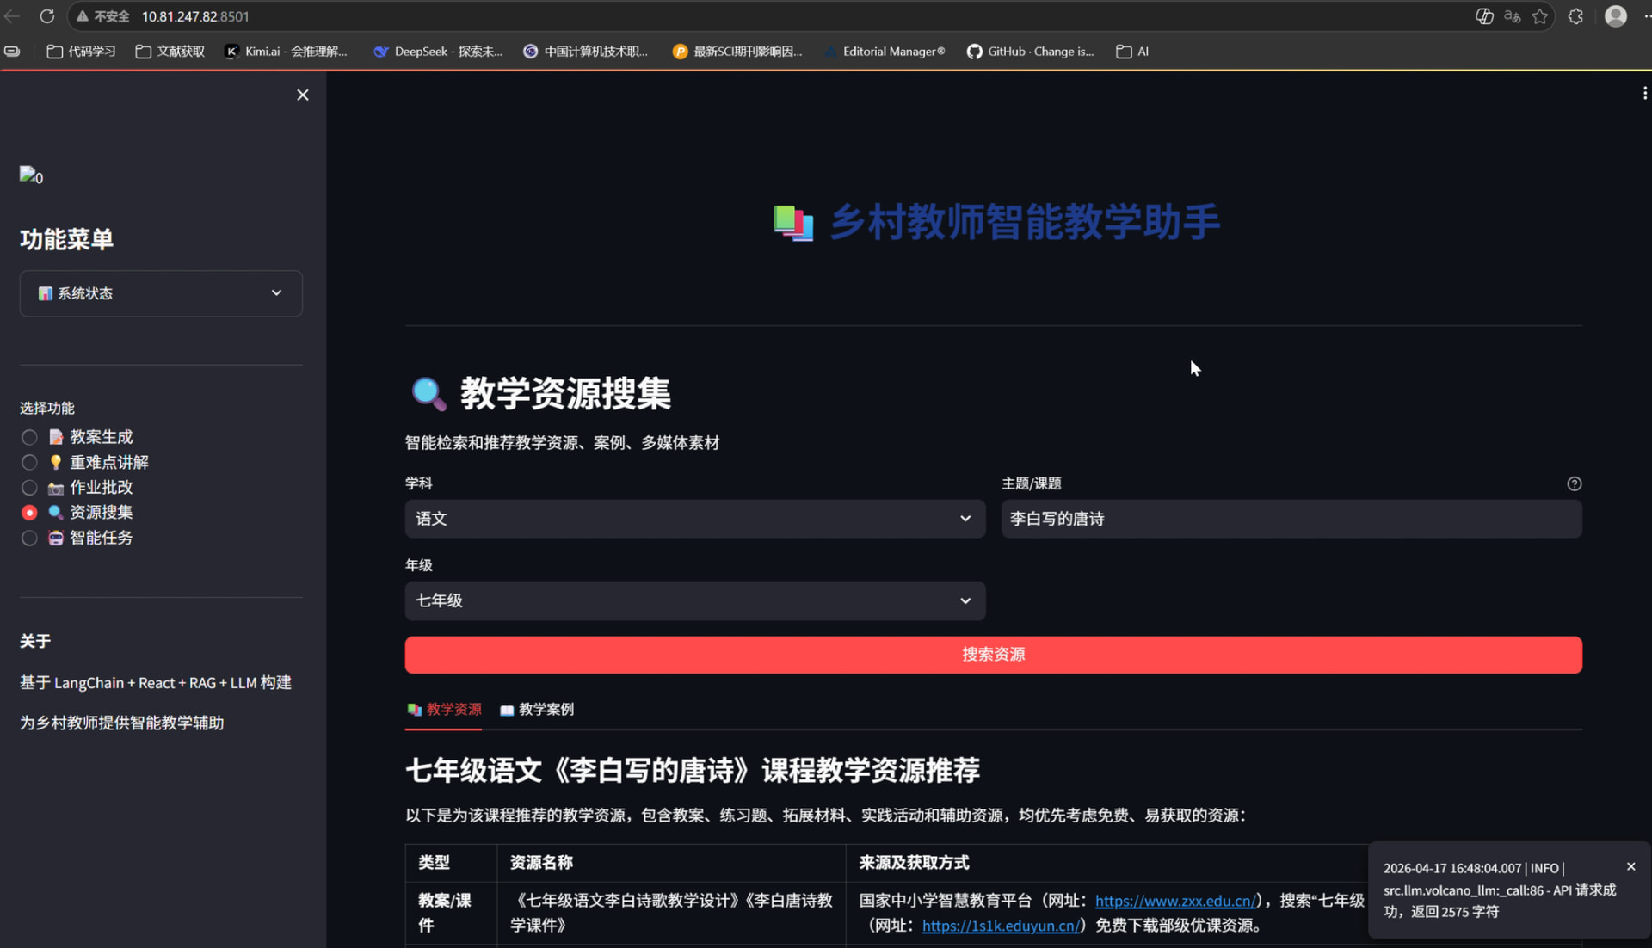Bookmark the page with the star icon
The image size is (1652, 948).
click(1540, 16)
